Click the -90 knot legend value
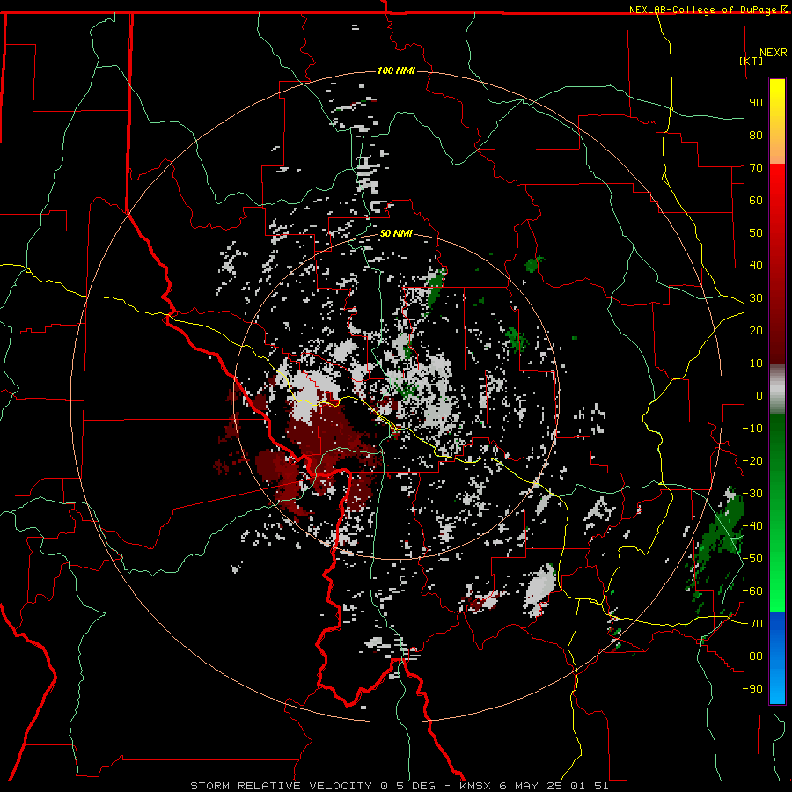This screenshot has width=792, height=792. click(752, 689)
